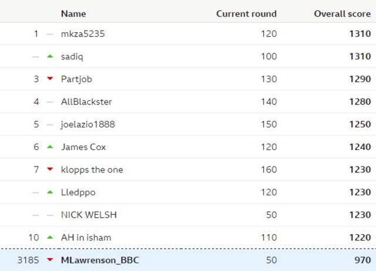Click red down arrow beside klopps the one

(50, 170)
